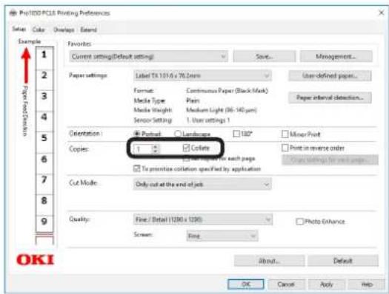This screenshot has height=294, width=389.
Task: Toggle the Collate checkbox
Action: tap(186, 148)
